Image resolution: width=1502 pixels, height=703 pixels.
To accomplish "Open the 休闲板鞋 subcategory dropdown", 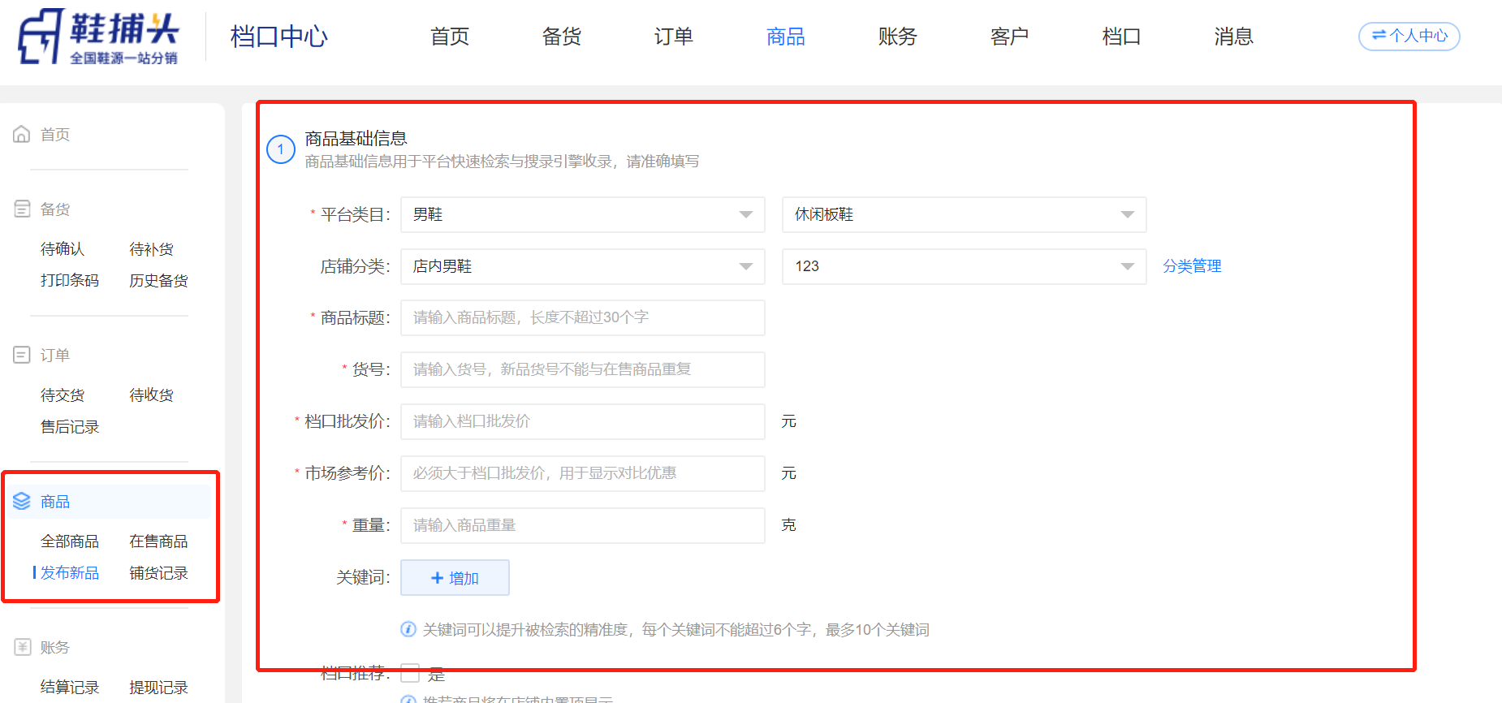I will [x=964, y=215].
